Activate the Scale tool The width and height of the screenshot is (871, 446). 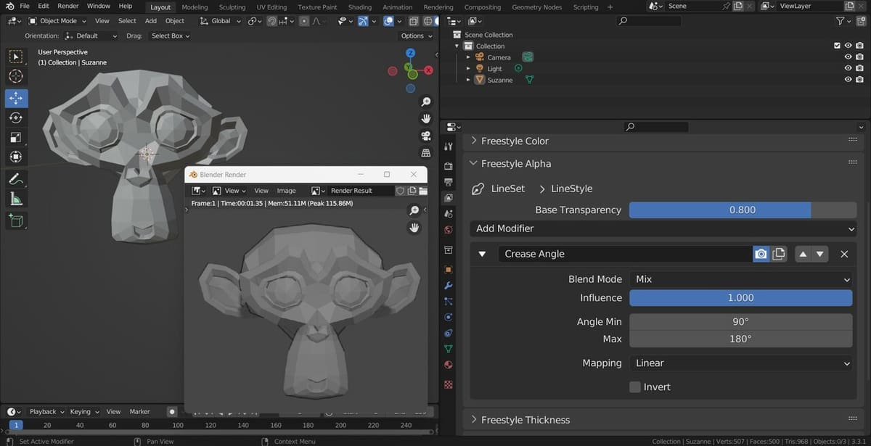pos(16,137)
